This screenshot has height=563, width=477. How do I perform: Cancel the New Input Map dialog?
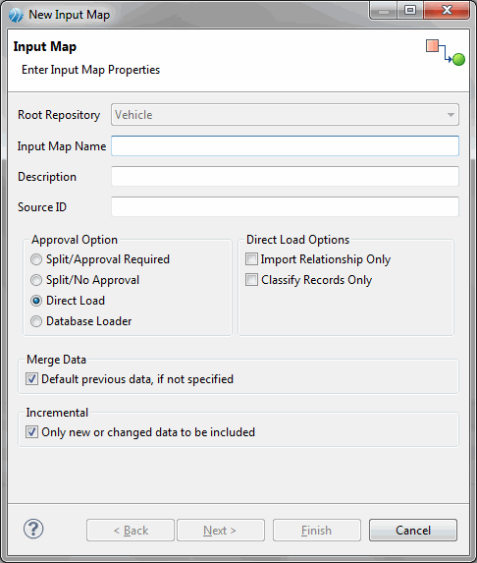[x=413, y=530]
